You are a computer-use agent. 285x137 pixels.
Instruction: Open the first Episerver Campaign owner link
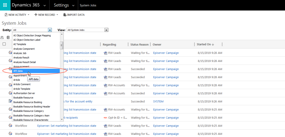click(x=166, y=53)
